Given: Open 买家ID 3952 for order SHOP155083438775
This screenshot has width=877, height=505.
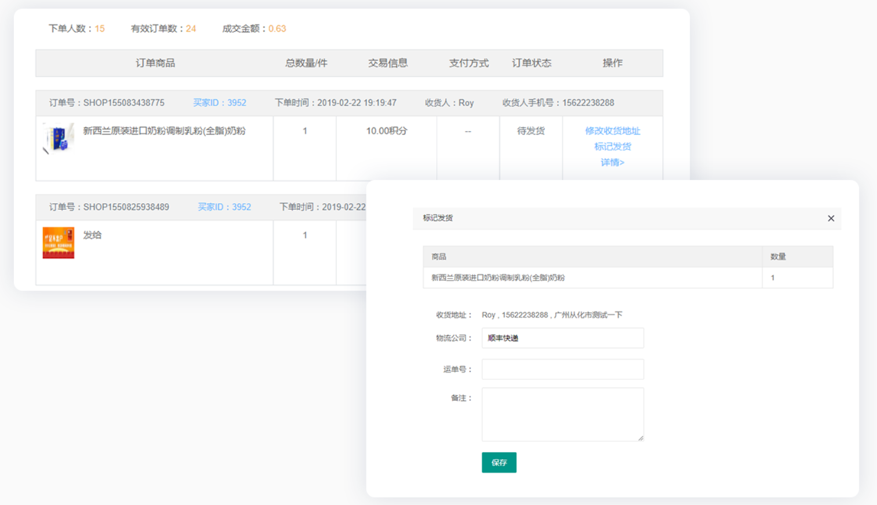Looking at the screenshot, I should point(219,103).
